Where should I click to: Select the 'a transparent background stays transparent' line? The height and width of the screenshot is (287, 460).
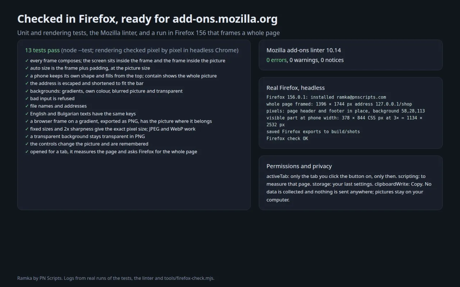coord(85,136)
